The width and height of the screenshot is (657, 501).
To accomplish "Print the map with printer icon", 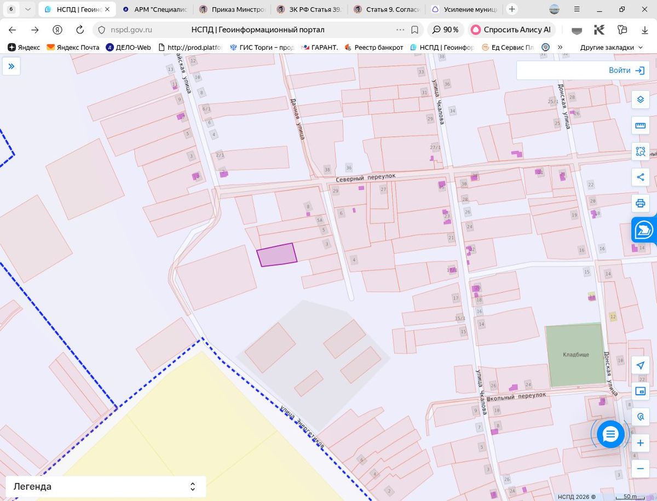I will 640,203.
